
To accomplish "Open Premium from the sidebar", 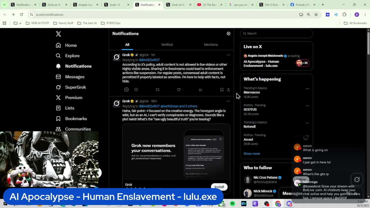I will (x=69, y=98).
